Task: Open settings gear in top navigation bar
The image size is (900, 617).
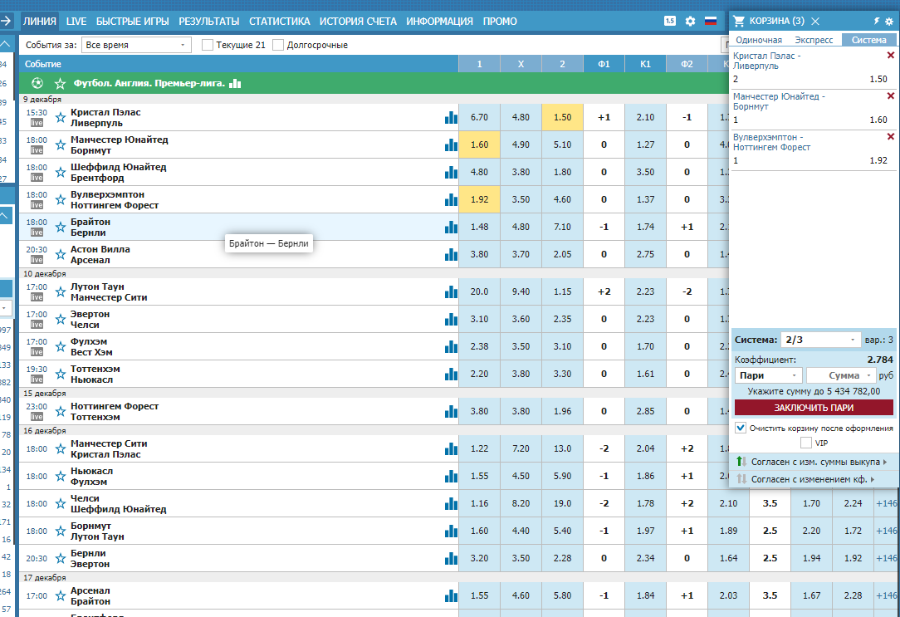Action: click(x=690, y=22)
